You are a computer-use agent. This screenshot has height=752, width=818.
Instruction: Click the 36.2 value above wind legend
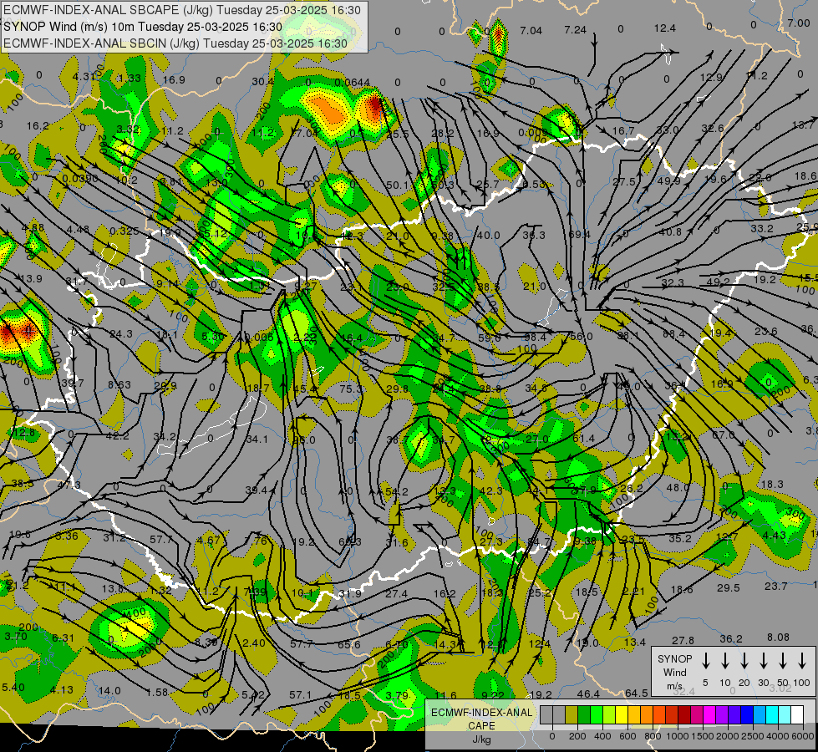[x=731, y=638]
